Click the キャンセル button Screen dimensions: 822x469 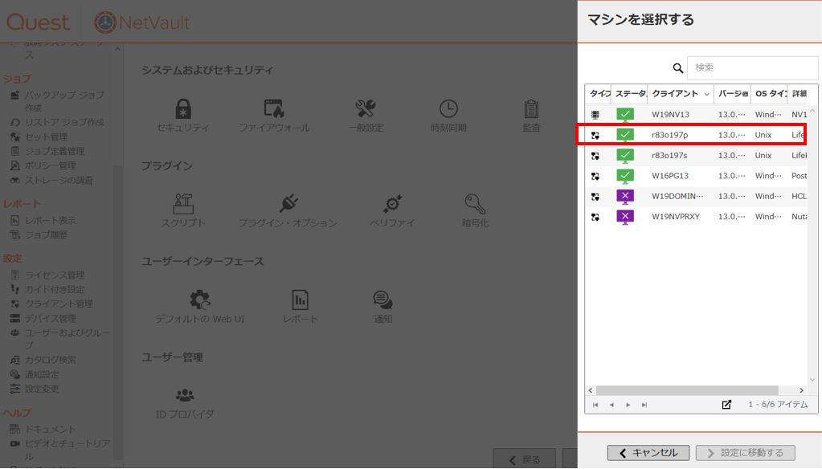point(650,453)
